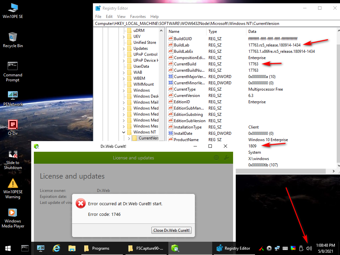
Task: Launch Command Prompt from the desktop
Action: coord(13,72)
